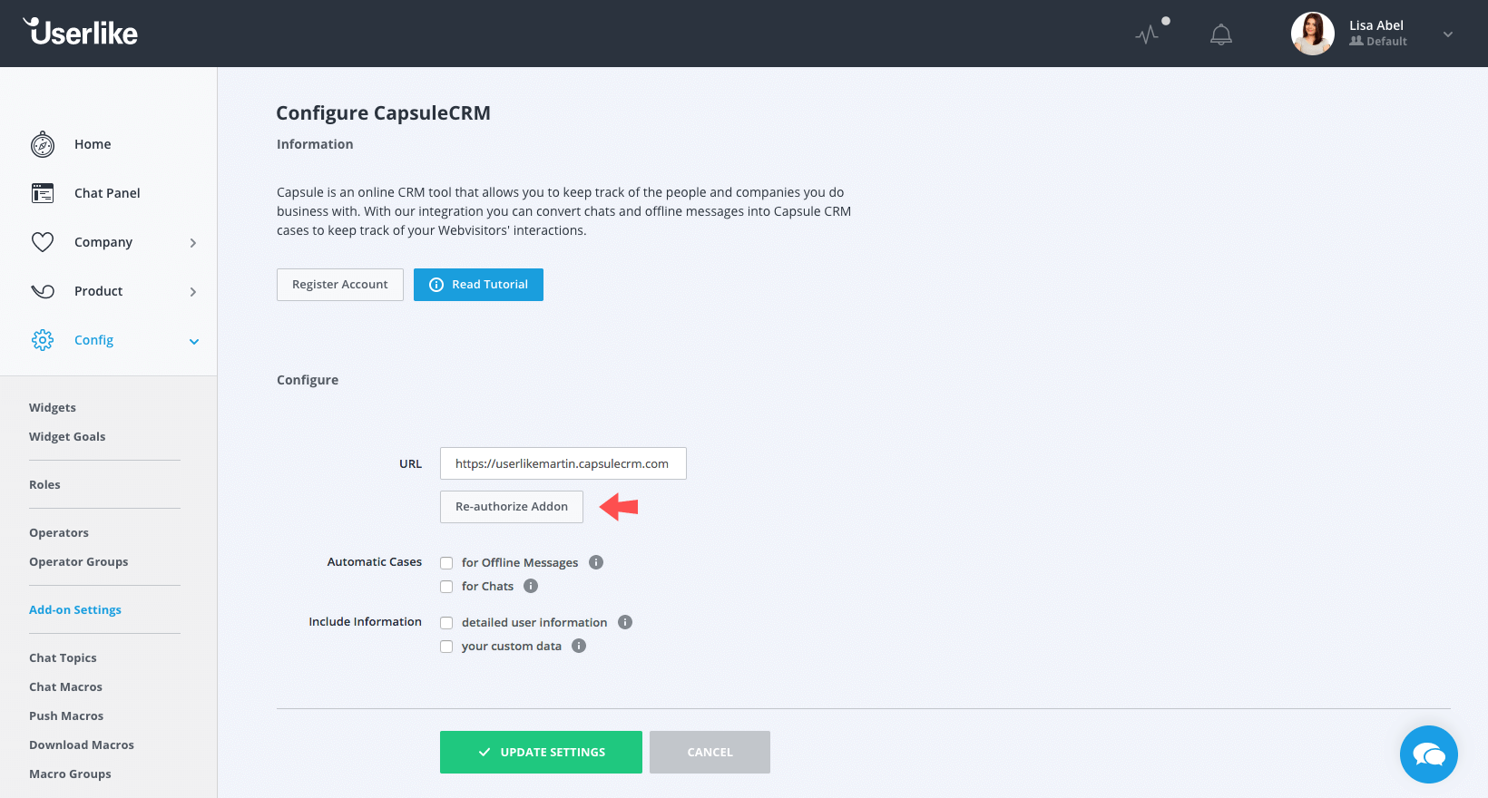
Task: Click the Configure CapsuleCRM heading
Action: tap(383, 113)
